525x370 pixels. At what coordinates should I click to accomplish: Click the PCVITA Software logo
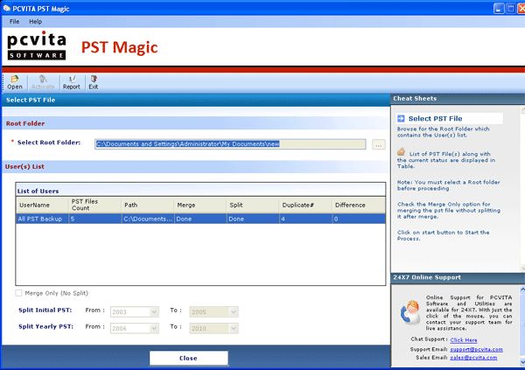37,47
